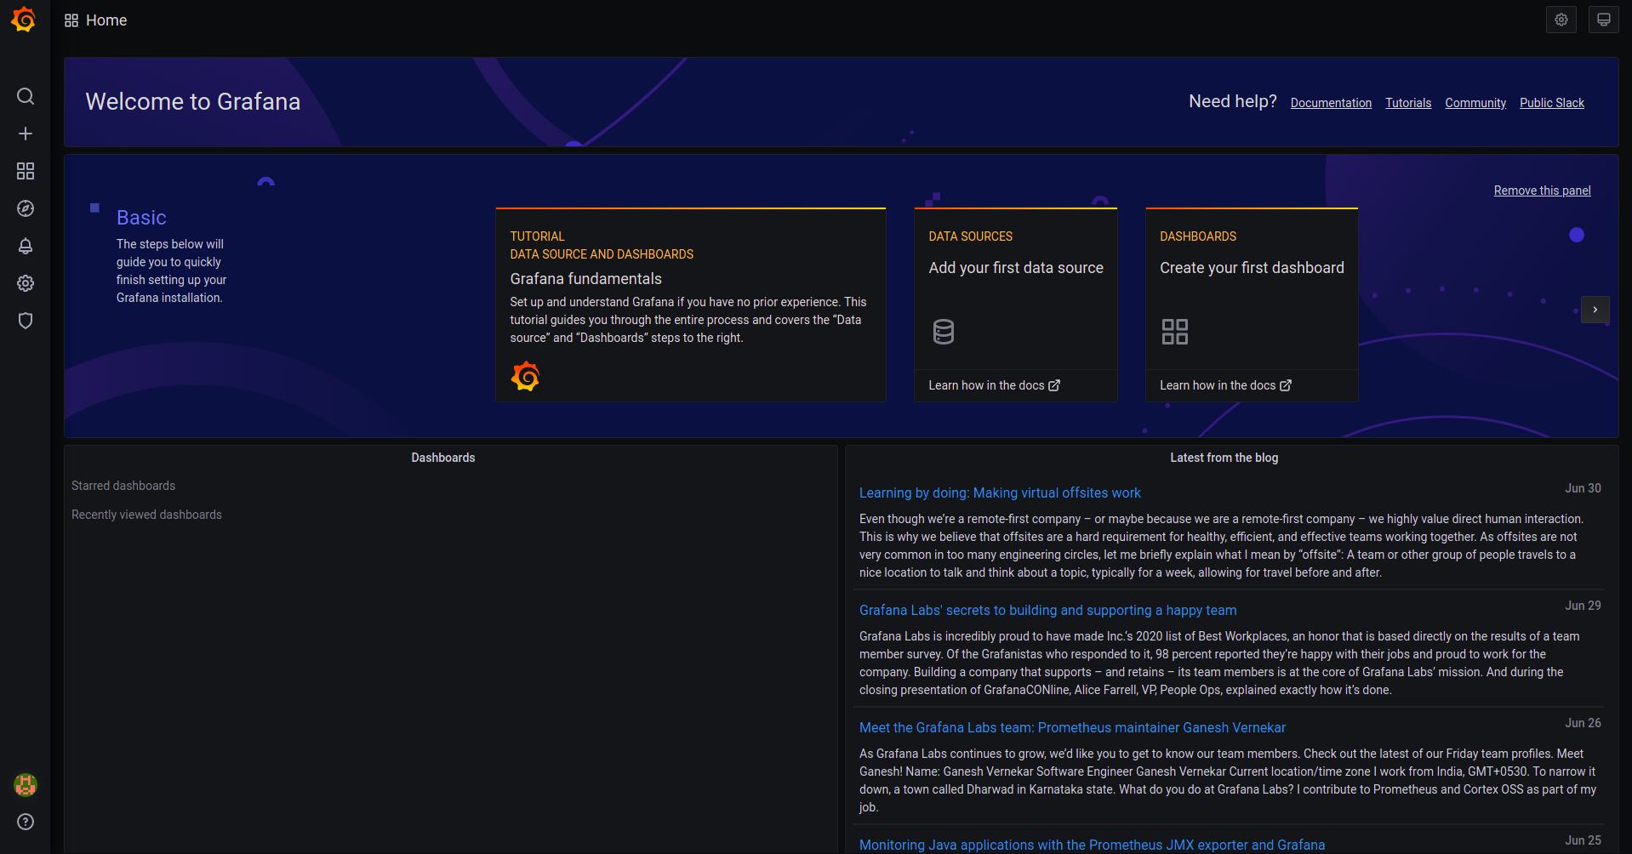This screenshot has width=1632, height=854.
Task: Click the Basic setup heading
Action: pos(141,218)
